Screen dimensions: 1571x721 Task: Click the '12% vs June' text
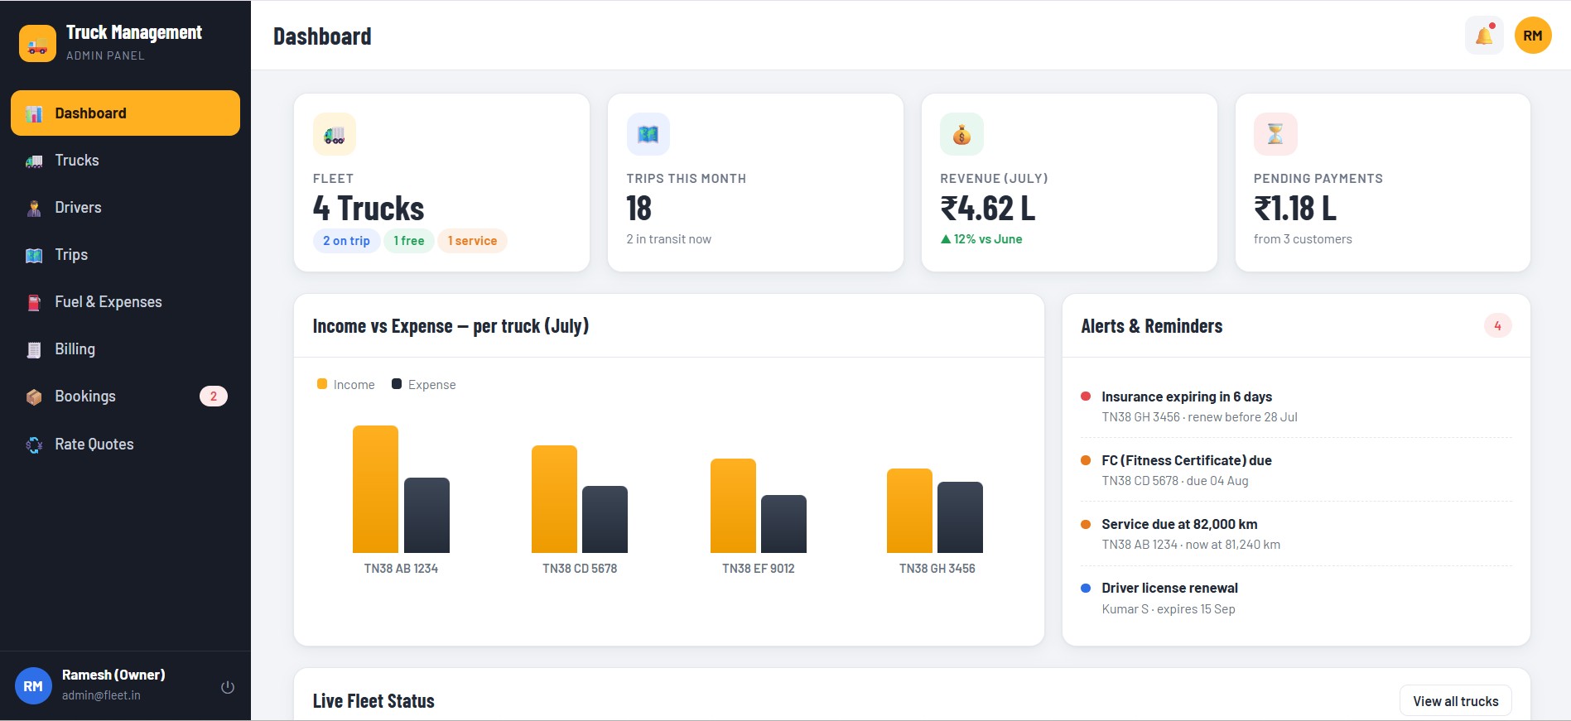click(x=988, y=239)
